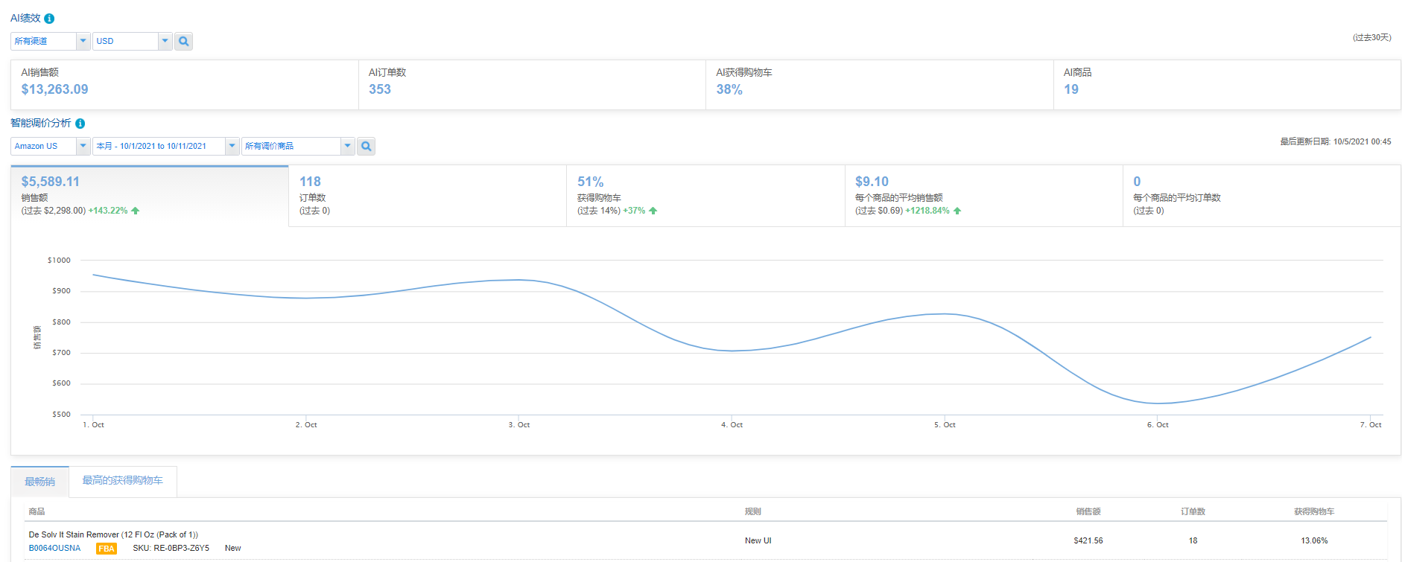Click the green arrow beside +37% buy box
The height and width of the screenshot is (562, 1402).
coord(653,211)
